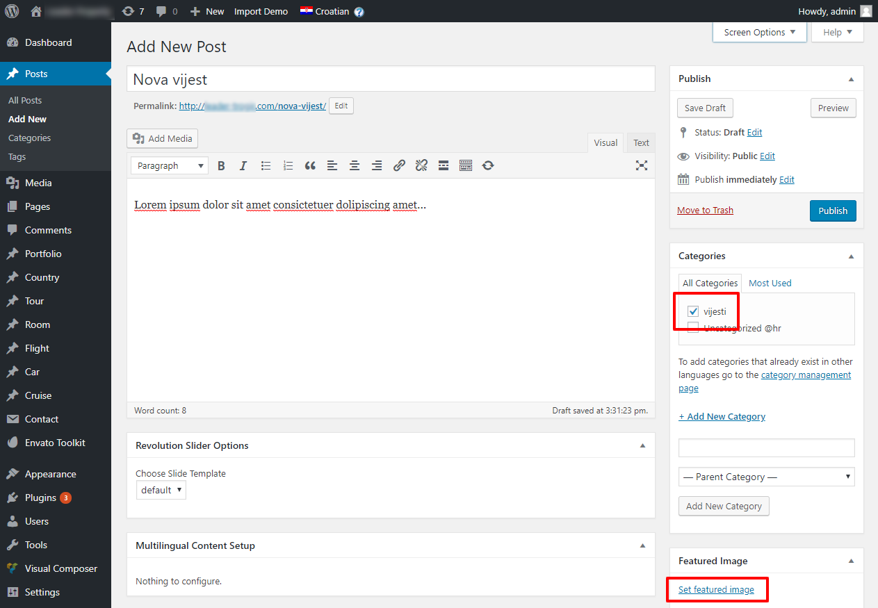This screenshot has height=608, width=878.
Task: Open the Choose Slide Template dropdown
Action: coord(161,490)
